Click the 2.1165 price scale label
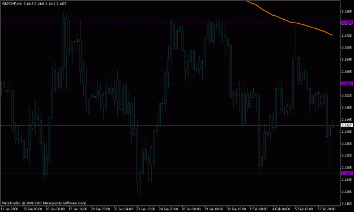The image size is (354, 212). click(347, 204)
